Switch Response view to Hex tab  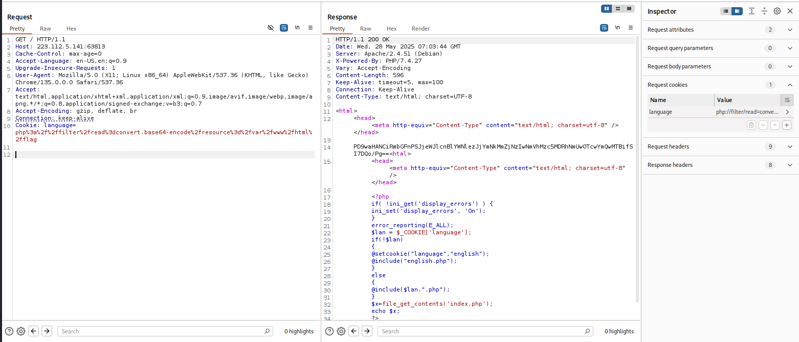(391, 29)
